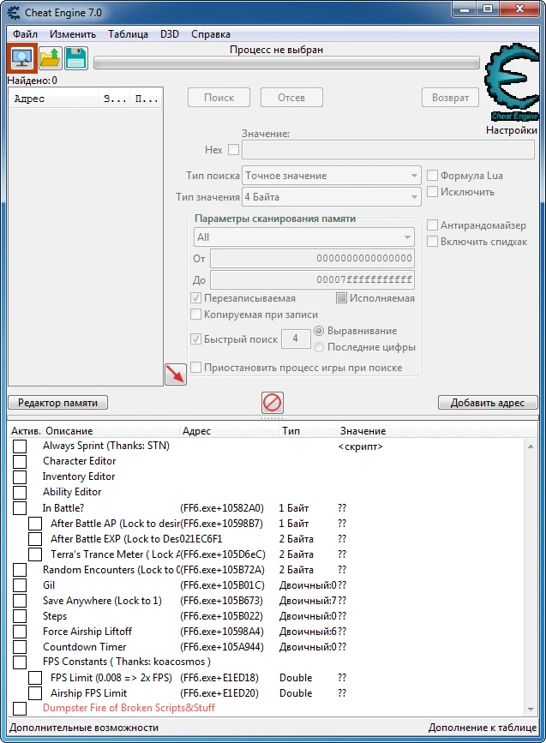Click the Значение value input field
This screenshot has height=743, width=546.
(388, 150)
